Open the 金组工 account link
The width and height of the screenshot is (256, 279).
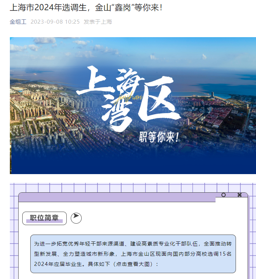point(18,22)
